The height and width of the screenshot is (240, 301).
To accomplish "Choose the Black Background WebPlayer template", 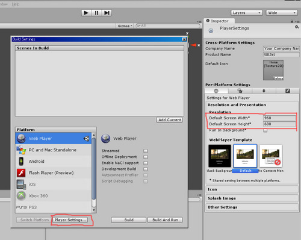I will tap(220, 156).
